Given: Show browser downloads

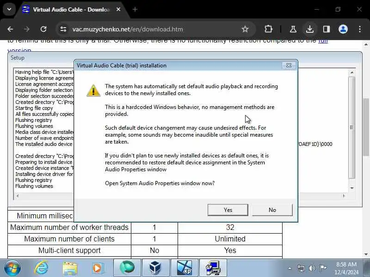Looking at the screenshot, I should point(310,29).
